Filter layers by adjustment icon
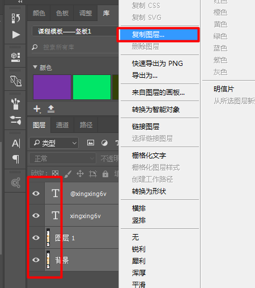Screen dimensions: 255x288 104,143
